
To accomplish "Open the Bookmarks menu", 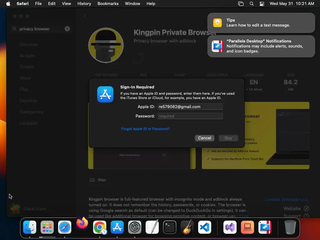I will (108, 4).
